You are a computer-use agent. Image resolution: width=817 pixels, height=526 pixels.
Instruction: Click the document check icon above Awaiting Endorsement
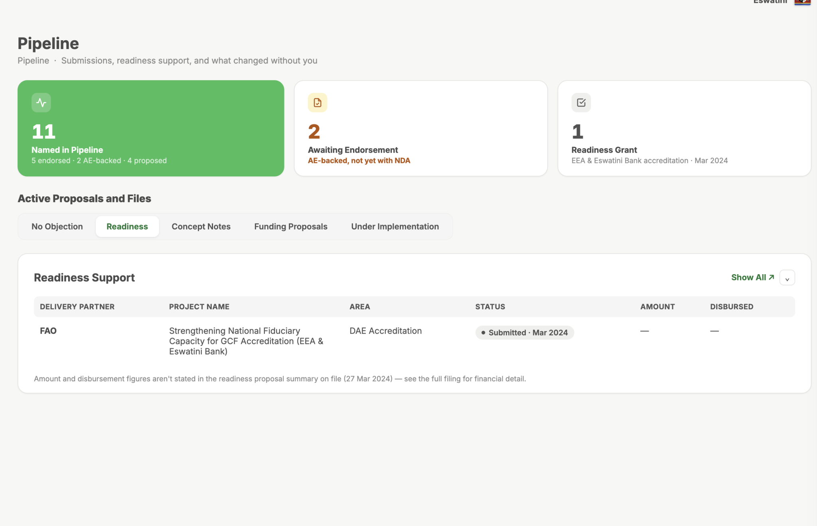pos(318,103)
